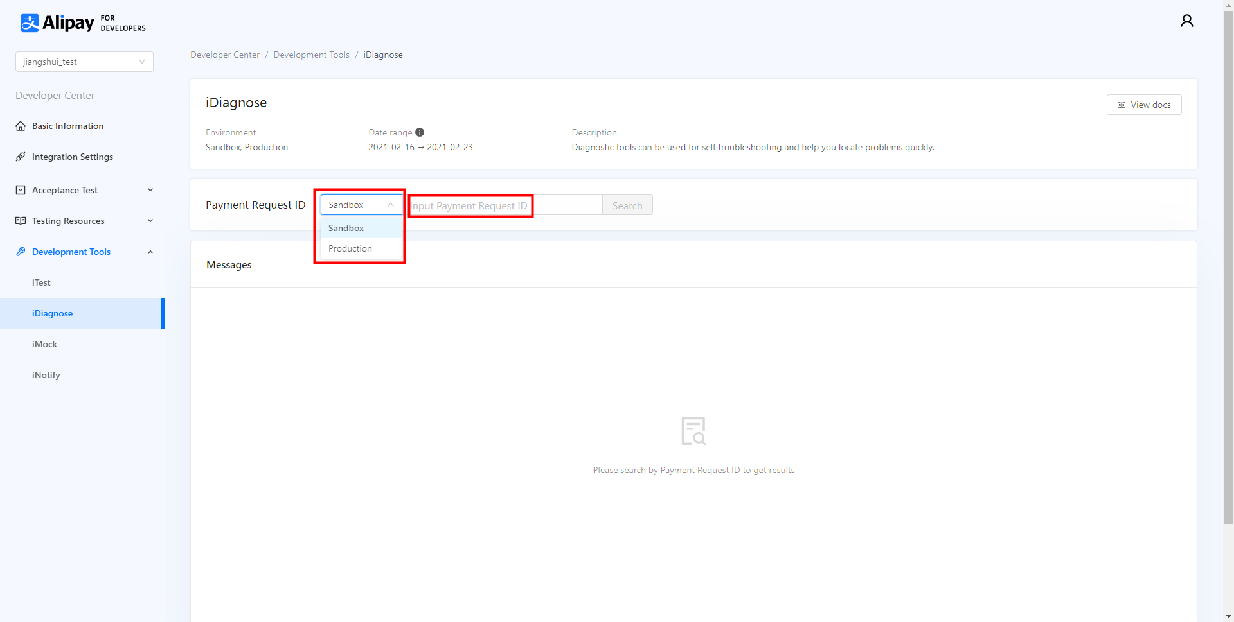Click the Development Tools wrench icon

pos(21,252)
